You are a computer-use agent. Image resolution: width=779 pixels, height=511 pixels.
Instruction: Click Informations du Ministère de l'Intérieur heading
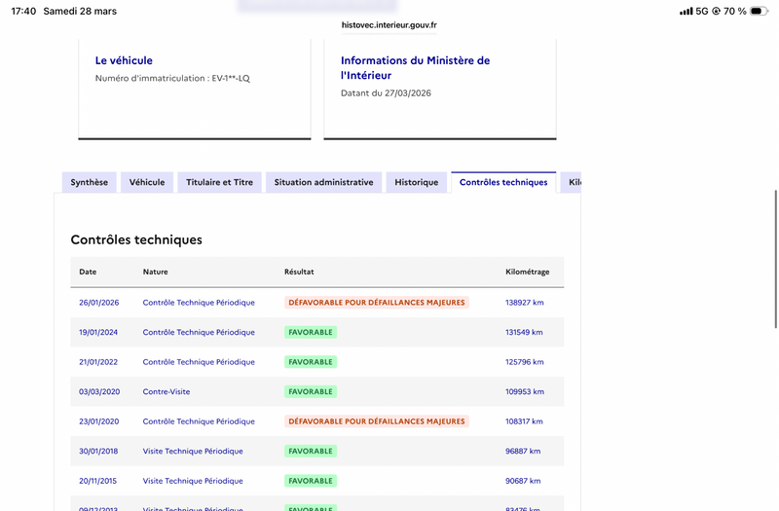click(x=415, y=67)
